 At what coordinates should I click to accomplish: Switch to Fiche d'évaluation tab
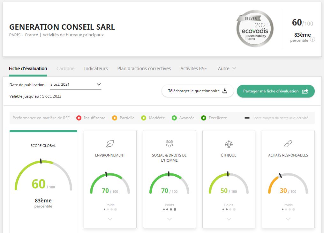click(28, 69)
